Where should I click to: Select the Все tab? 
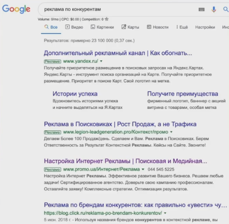[51, 27]
